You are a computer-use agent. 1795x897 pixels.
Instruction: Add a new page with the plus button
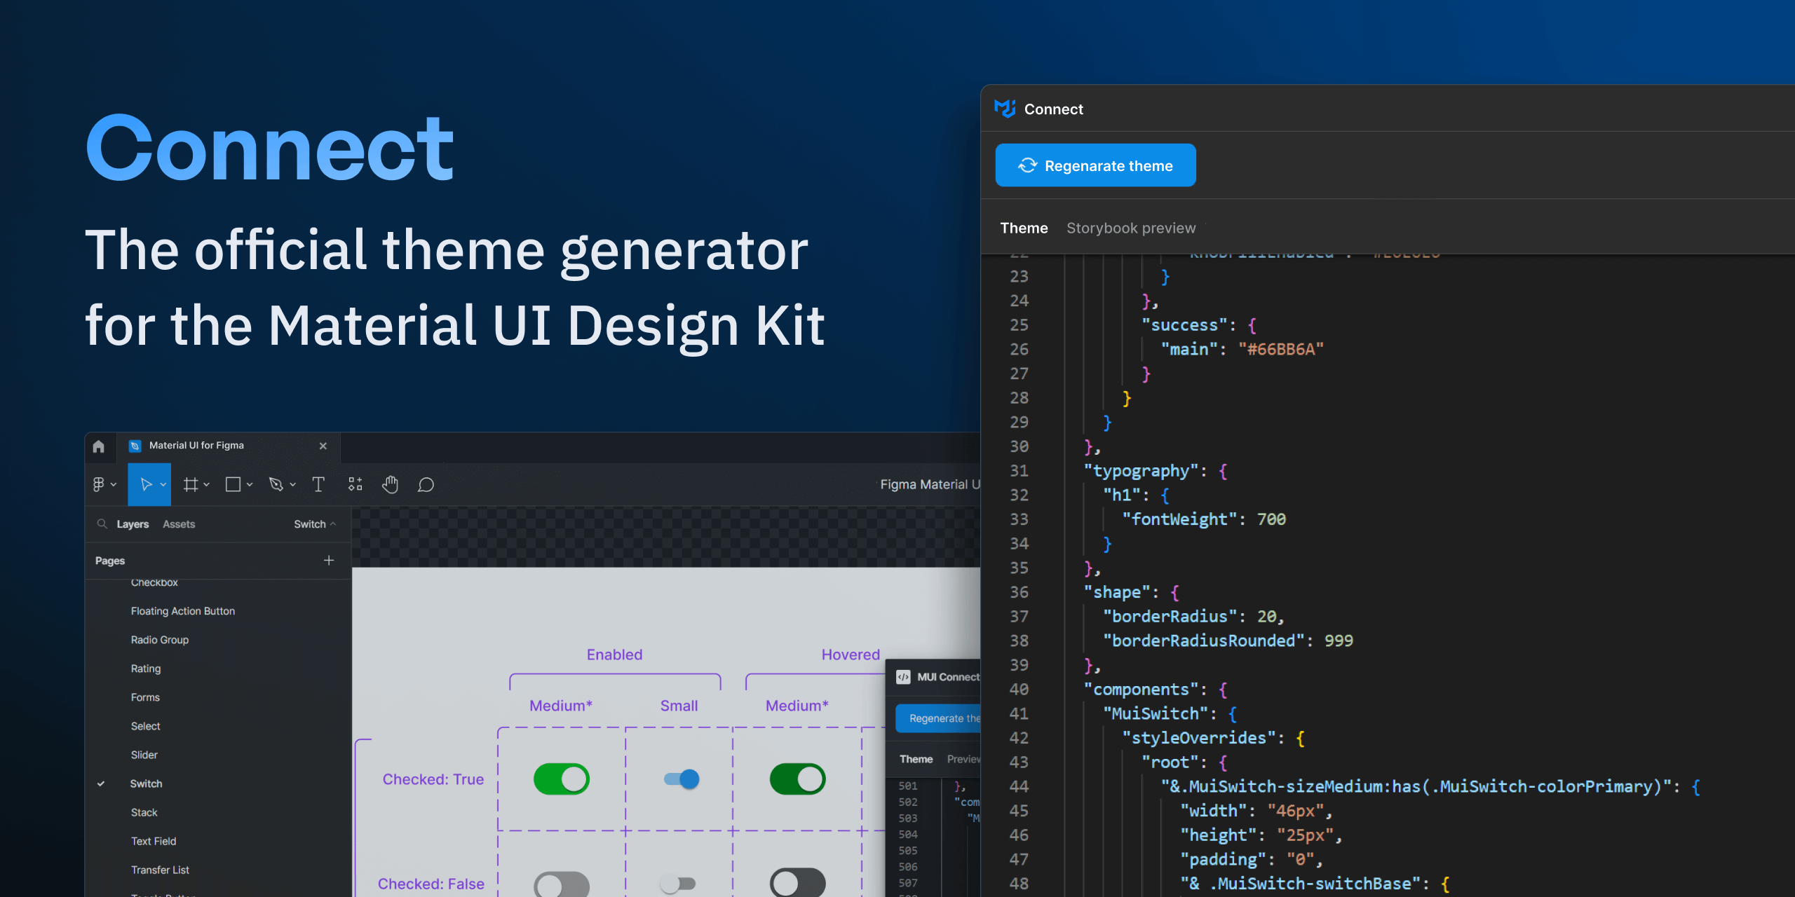[x=329, y=560]
